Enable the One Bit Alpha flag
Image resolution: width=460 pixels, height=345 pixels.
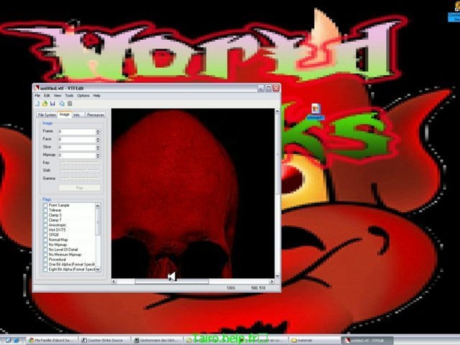tap(46, 264)
